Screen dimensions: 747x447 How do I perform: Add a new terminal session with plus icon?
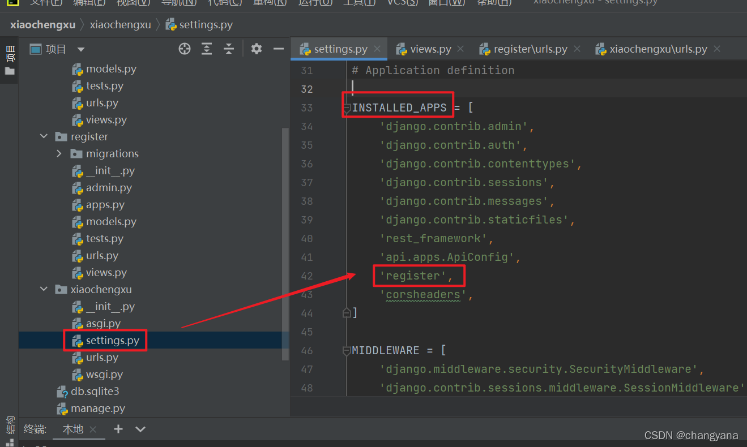click(x=118, y=429)
